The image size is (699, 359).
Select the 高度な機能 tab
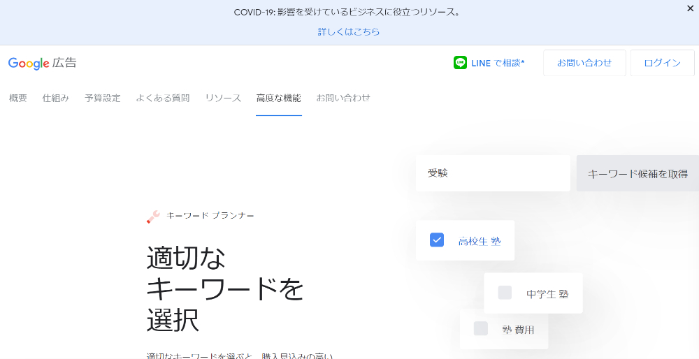(x=279, y=98)
